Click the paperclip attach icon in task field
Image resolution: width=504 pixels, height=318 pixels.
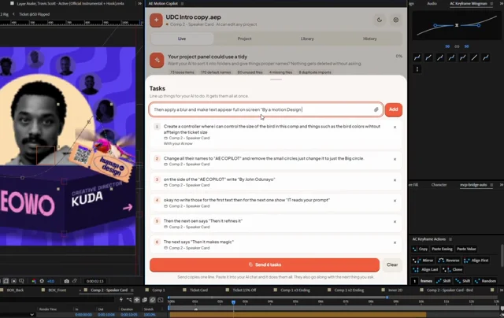pyautogui.click(x=376, y=109)
